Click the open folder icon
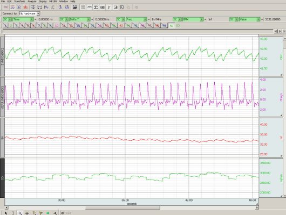The width and height of the screenshot is (286, 215). pos(75,8)
